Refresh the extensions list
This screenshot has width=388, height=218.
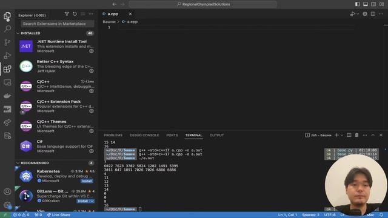75,14
